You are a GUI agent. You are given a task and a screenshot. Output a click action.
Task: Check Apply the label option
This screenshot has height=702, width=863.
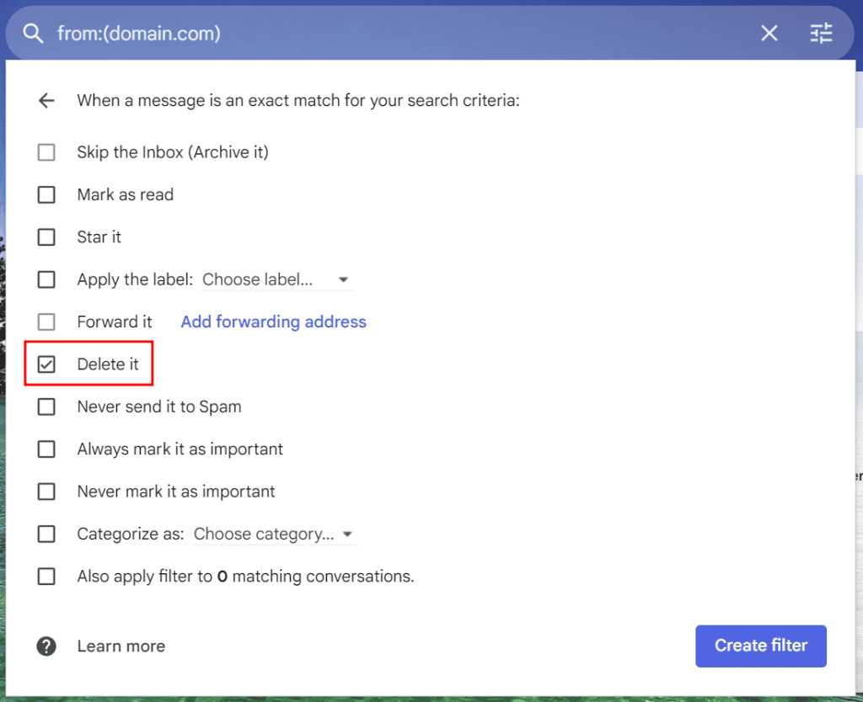tap(46, 279)
